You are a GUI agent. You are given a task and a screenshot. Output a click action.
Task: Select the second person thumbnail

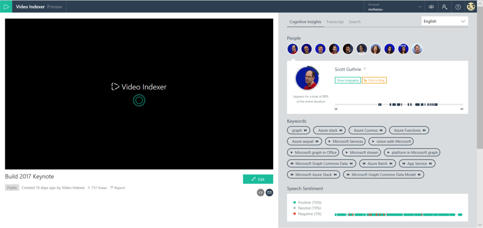307,49
